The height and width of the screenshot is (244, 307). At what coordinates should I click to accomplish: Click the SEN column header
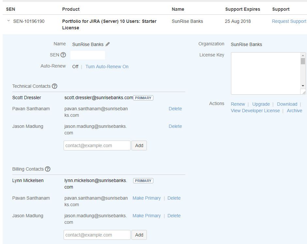[10, 9]
